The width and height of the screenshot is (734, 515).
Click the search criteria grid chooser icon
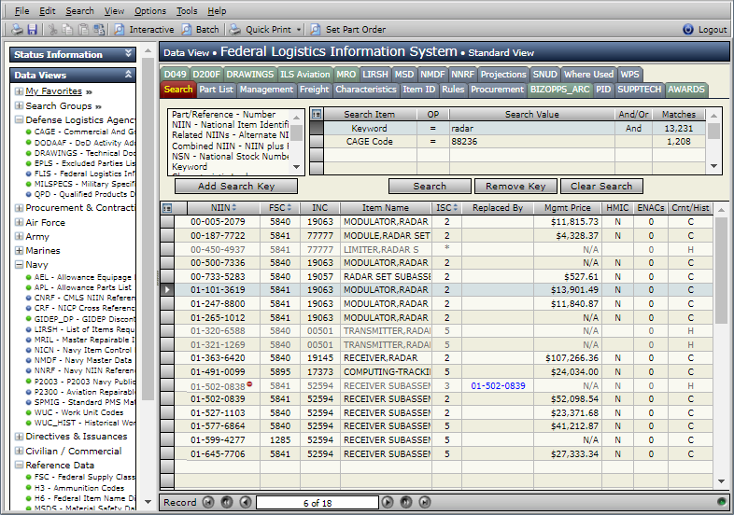coord(317,114)
